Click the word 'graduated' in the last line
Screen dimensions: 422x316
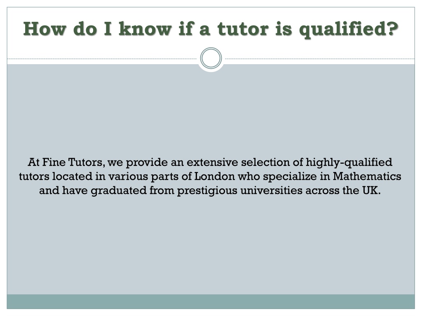coord(119,191)
